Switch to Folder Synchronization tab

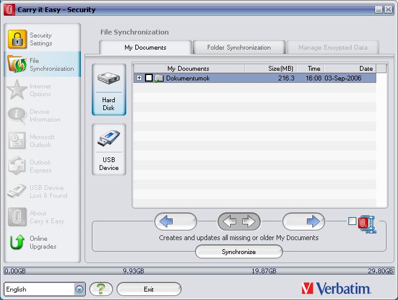[239, 47]
